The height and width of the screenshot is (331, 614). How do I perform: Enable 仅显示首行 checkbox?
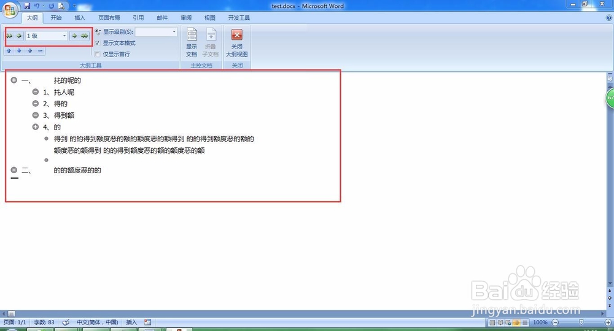point(98,54)
